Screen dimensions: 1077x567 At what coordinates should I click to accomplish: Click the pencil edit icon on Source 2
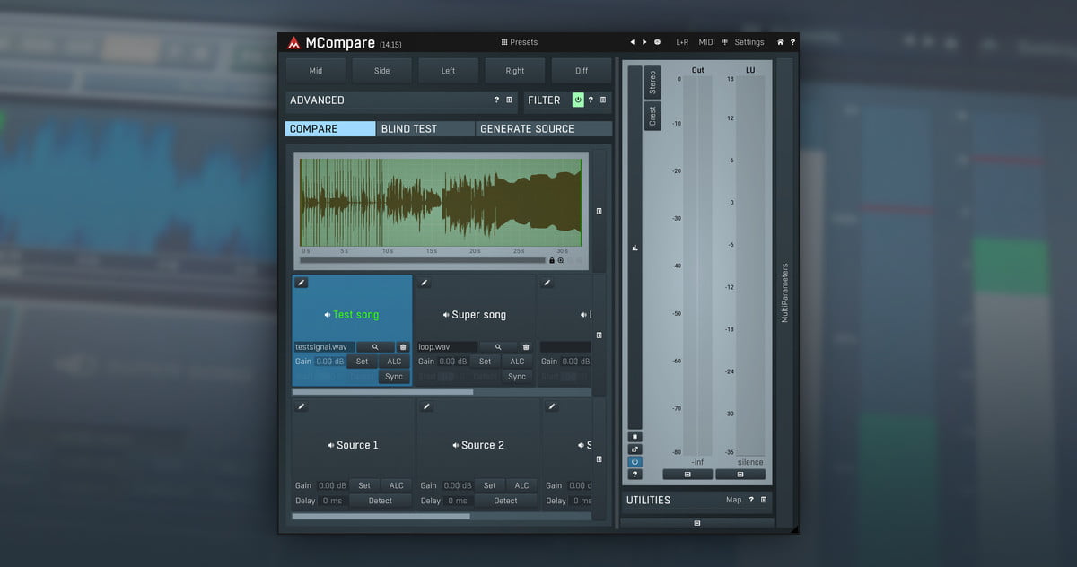[x=426, y=406]
